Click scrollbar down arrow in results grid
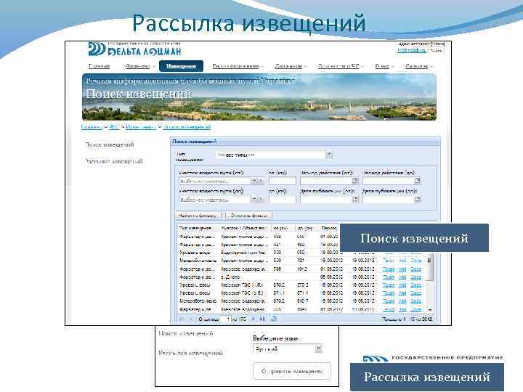 click(x=430, y=310)
